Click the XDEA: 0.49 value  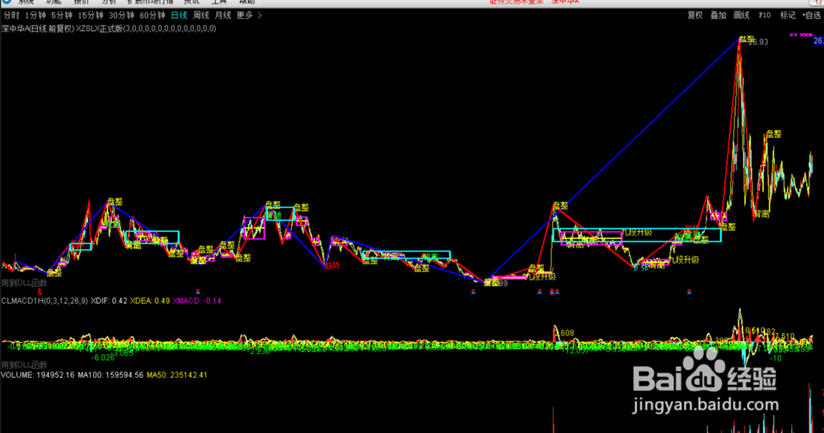[x=150, y=301]
